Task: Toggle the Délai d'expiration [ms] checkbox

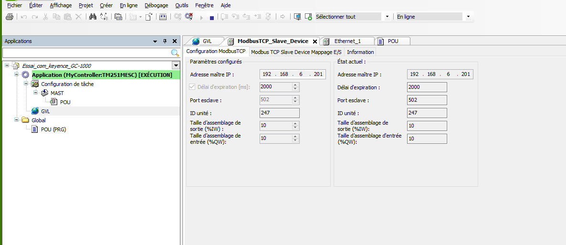Action: pos(193,87)
